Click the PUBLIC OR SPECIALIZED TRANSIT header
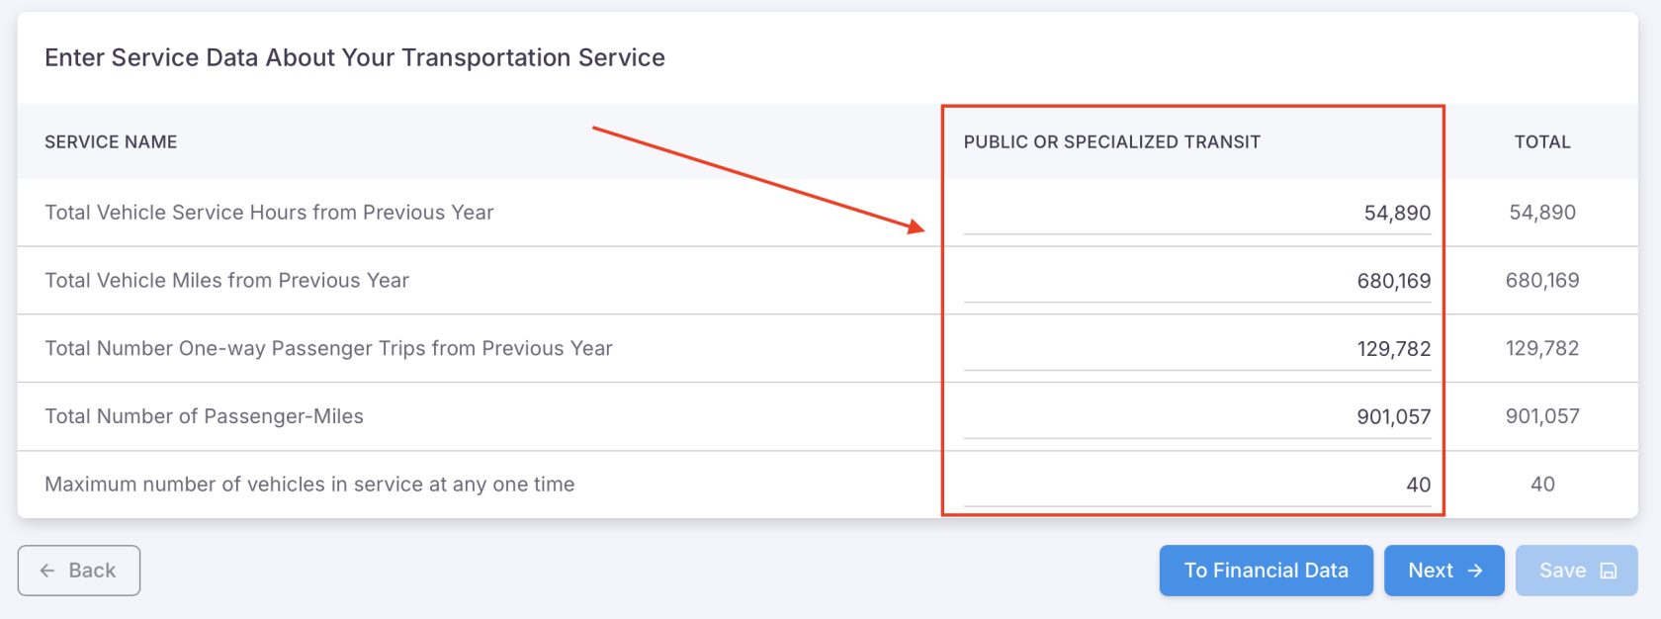This screenshot has width=1661, height=619. 1113,141
